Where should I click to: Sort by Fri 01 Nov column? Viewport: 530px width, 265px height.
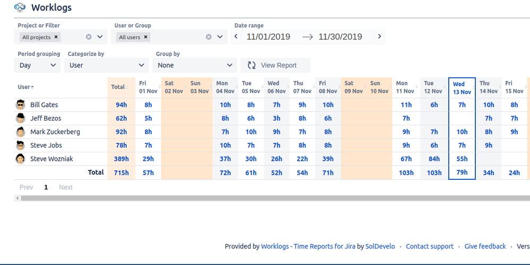(x=149, y=87)
